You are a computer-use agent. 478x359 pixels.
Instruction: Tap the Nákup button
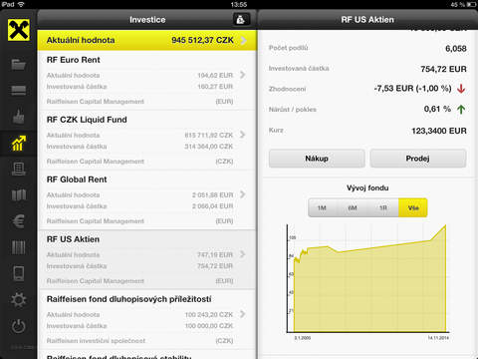click(x=317, y=159)
